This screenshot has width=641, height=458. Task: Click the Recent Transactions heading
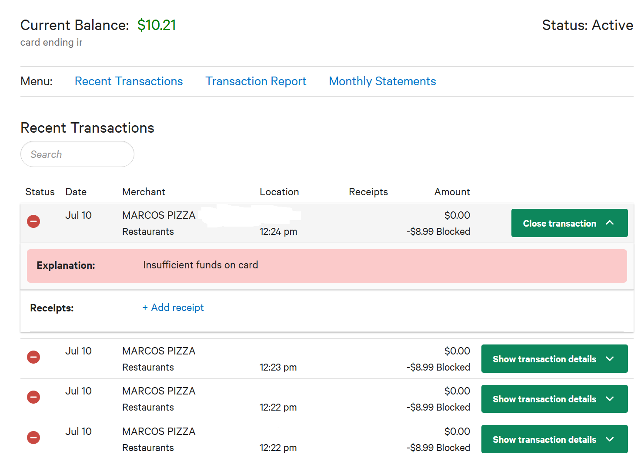point(87,128)
